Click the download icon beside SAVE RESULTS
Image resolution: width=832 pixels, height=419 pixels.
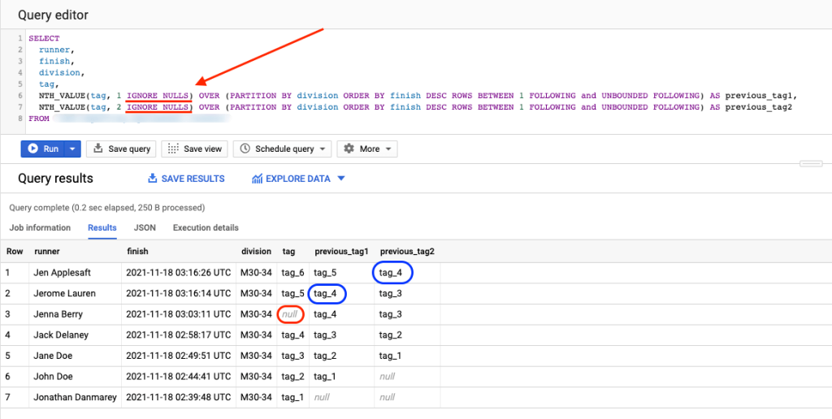click(152, 178)
